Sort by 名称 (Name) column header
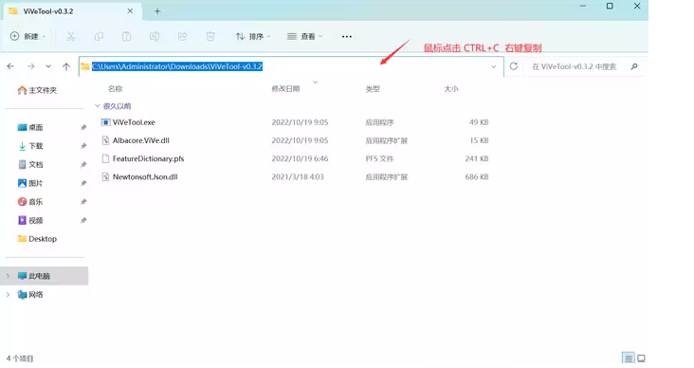This screenshot has width=694, height=368. pos(116,89)
